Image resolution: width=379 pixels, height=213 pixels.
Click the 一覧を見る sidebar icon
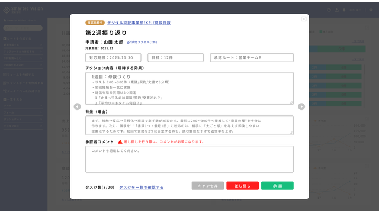5,99
